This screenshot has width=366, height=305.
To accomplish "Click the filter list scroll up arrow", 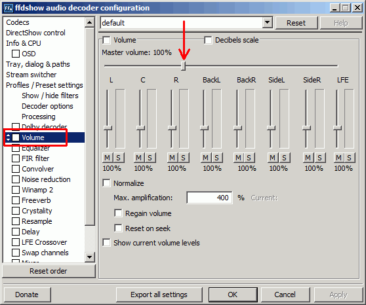I will (x=90, y=23).
